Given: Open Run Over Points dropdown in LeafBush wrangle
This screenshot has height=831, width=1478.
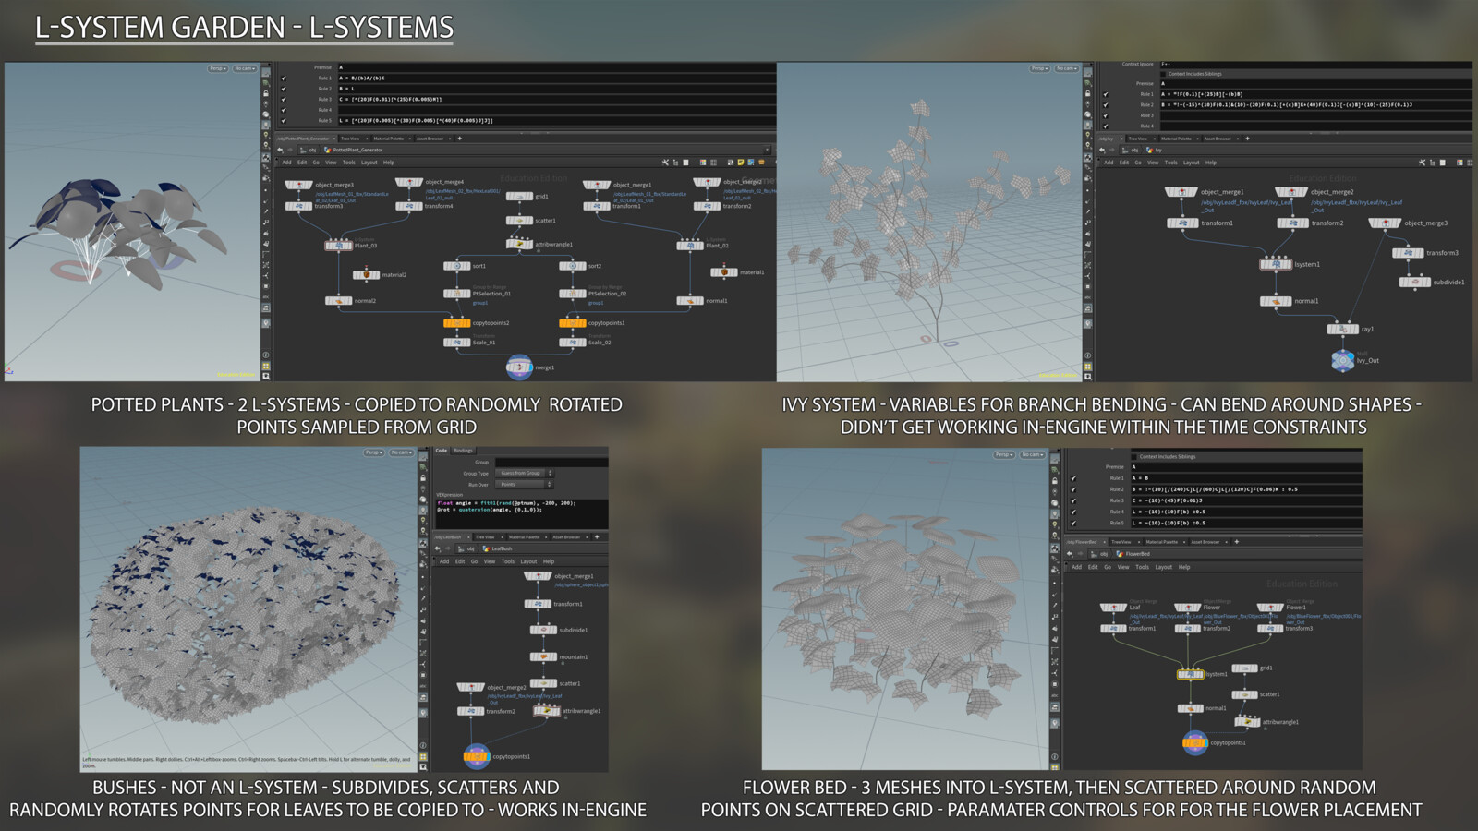Looking at the screenshot, I should pos(524,484).
